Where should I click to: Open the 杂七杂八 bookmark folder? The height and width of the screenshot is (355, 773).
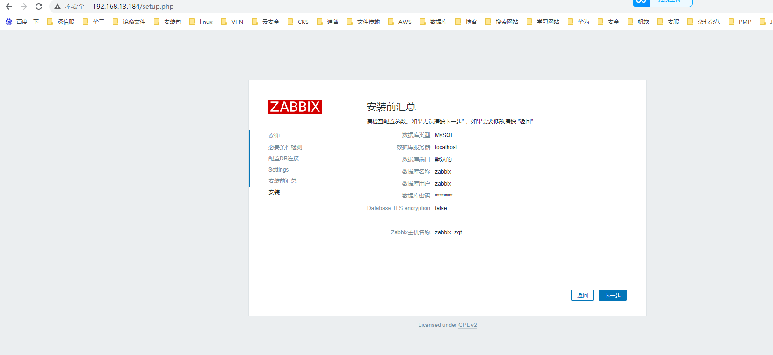(704, 22)
